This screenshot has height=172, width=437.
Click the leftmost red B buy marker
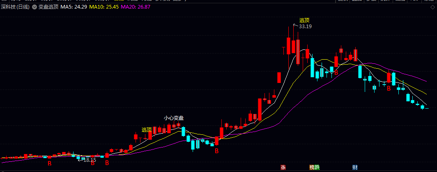tap(50, 163)
